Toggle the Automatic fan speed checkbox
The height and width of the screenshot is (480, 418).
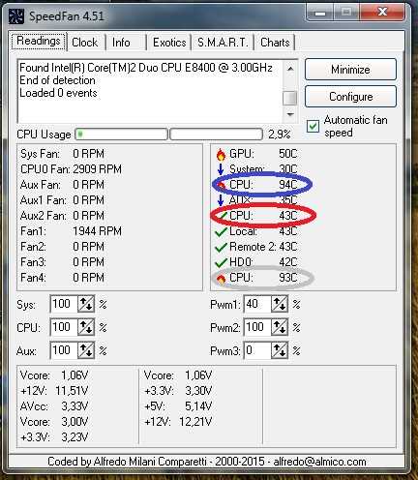313,126
